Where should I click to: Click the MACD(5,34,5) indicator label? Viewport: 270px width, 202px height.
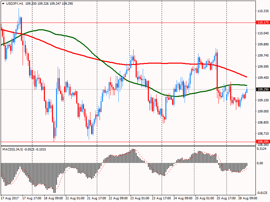tap(12, 149)
